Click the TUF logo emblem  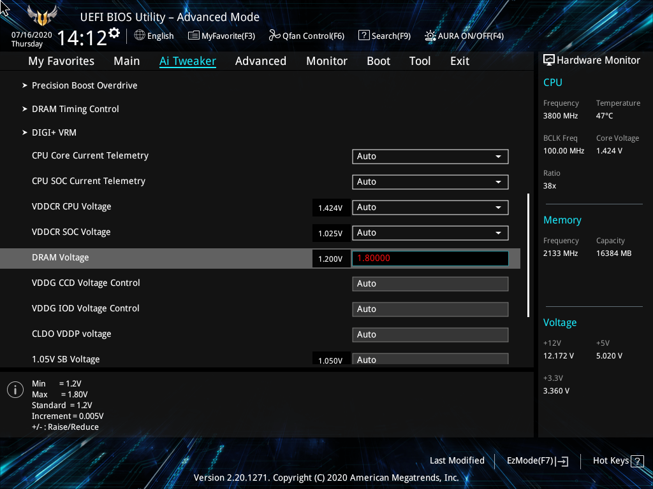pyautogui.click(x=42, y=15)
